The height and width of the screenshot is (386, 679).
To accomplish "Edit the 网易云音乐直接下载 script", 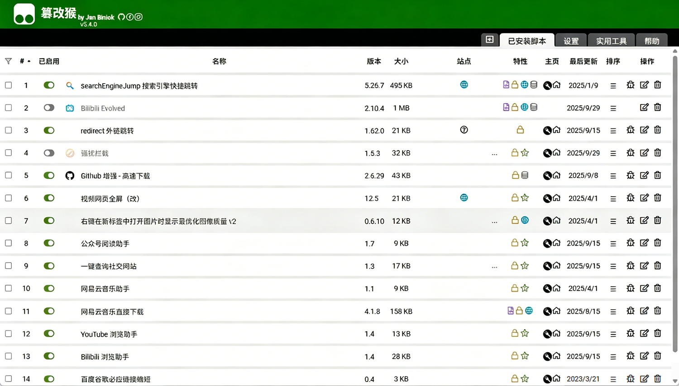I will click(x=644, y=311).
